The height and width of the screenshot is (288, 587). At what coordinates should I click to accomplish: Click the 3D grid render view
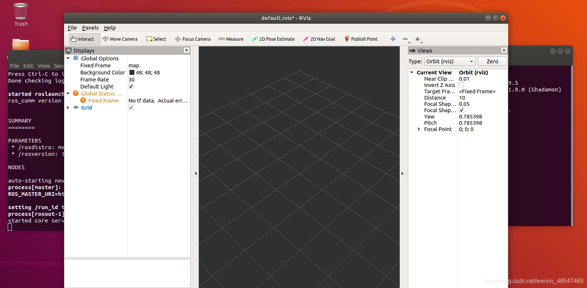point(299,167)
